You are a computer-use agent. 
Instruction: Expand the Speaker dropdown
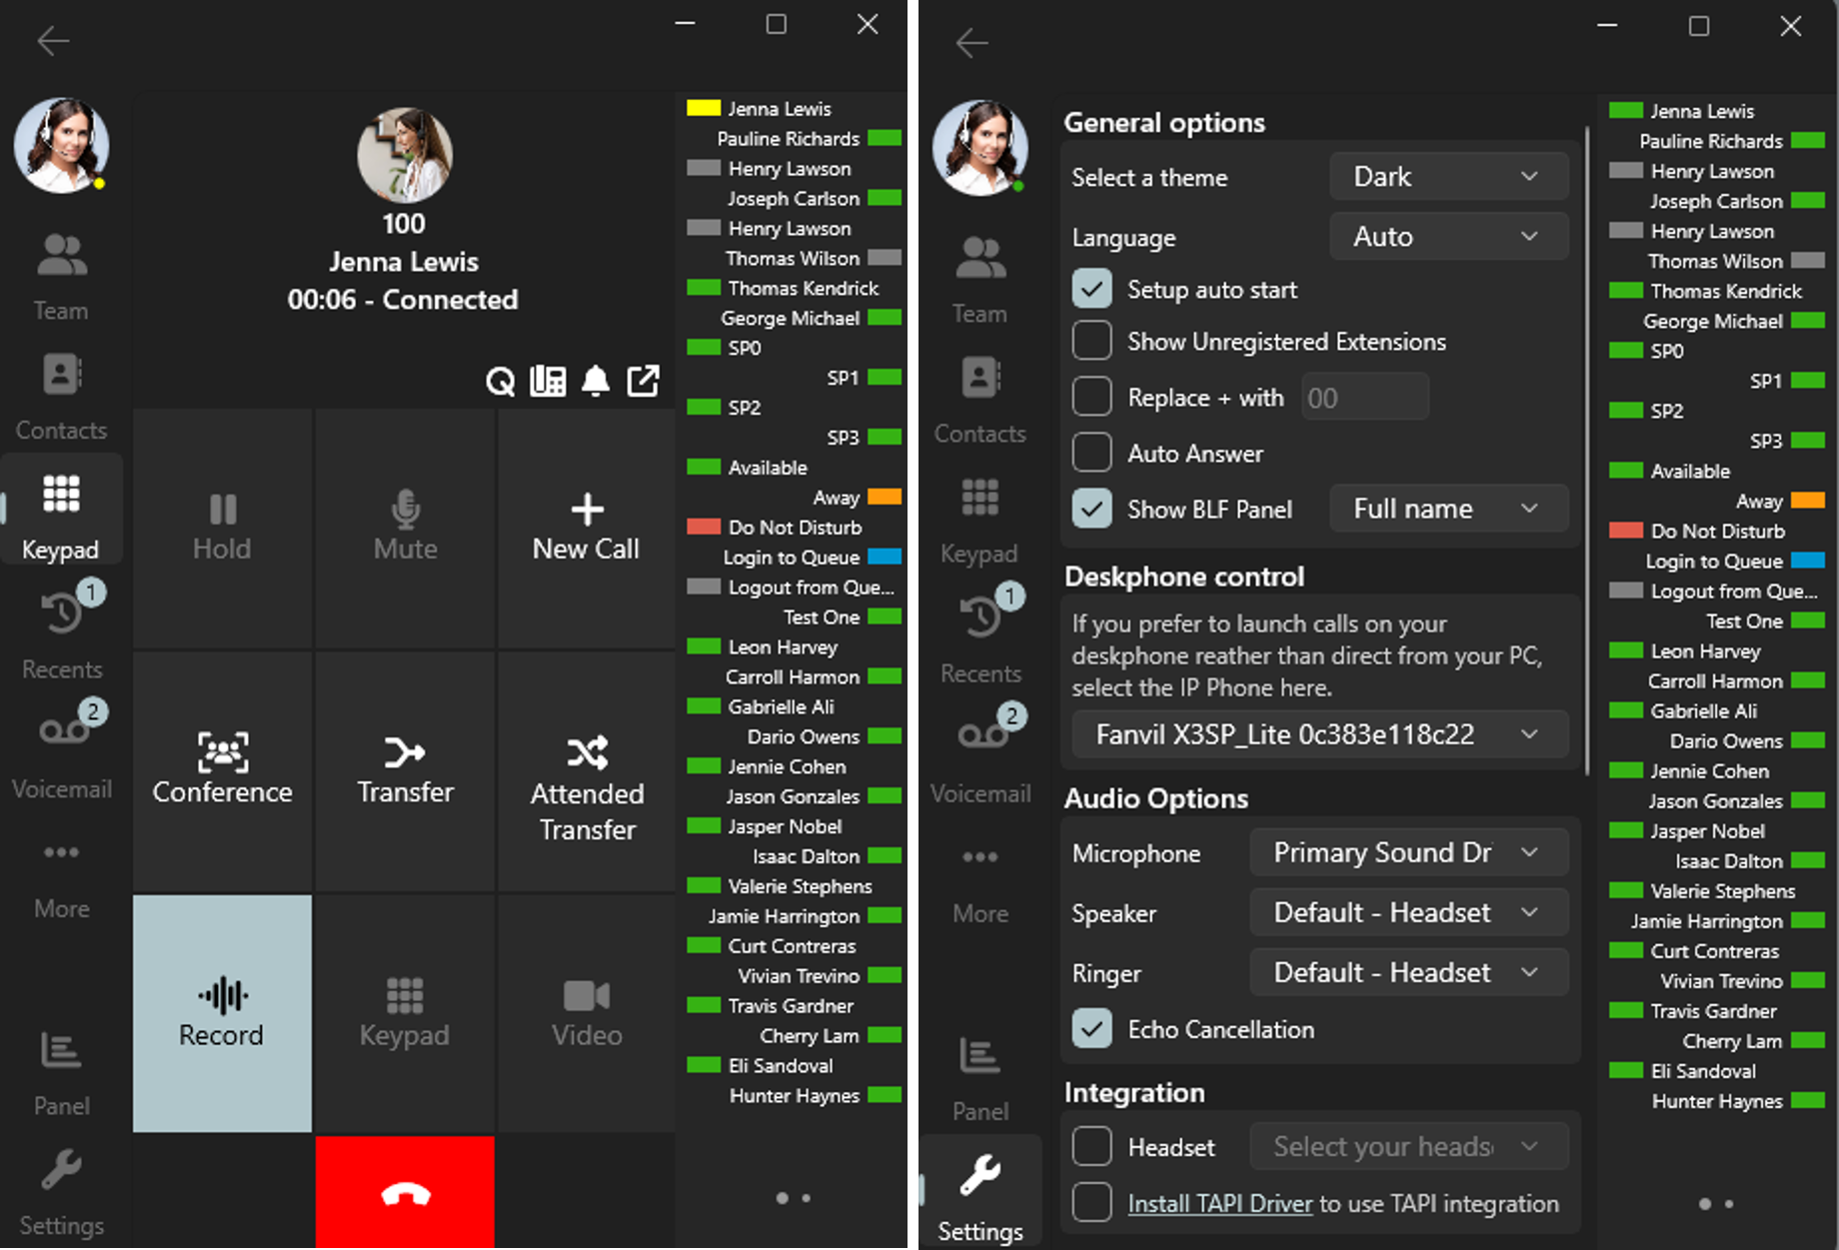(1408, 912)
